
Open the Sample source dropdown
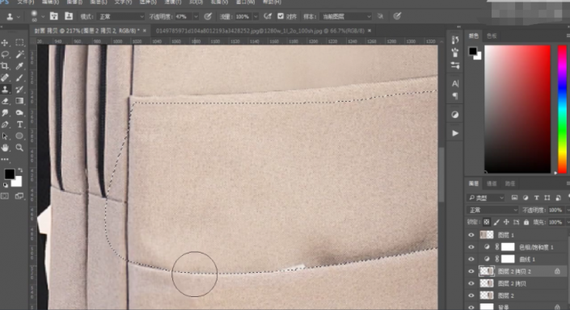[x=346, y=17]
